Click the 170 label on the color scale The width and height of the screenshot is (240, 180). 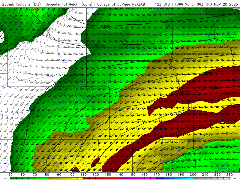point(157,175)
